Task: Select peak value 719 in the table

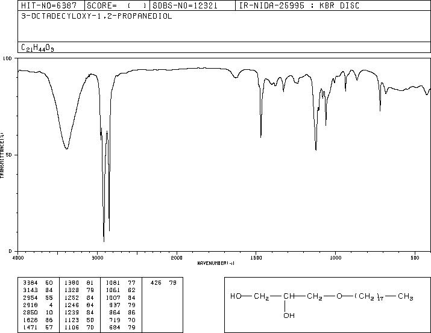Action: point(115,320)
